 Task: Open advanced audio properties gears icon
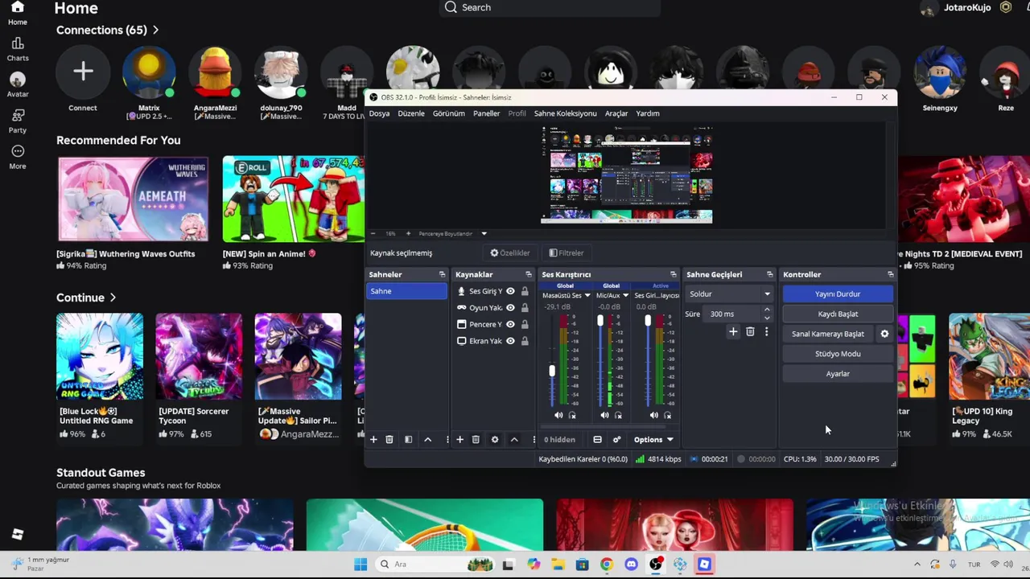click(x=616, y=439)
